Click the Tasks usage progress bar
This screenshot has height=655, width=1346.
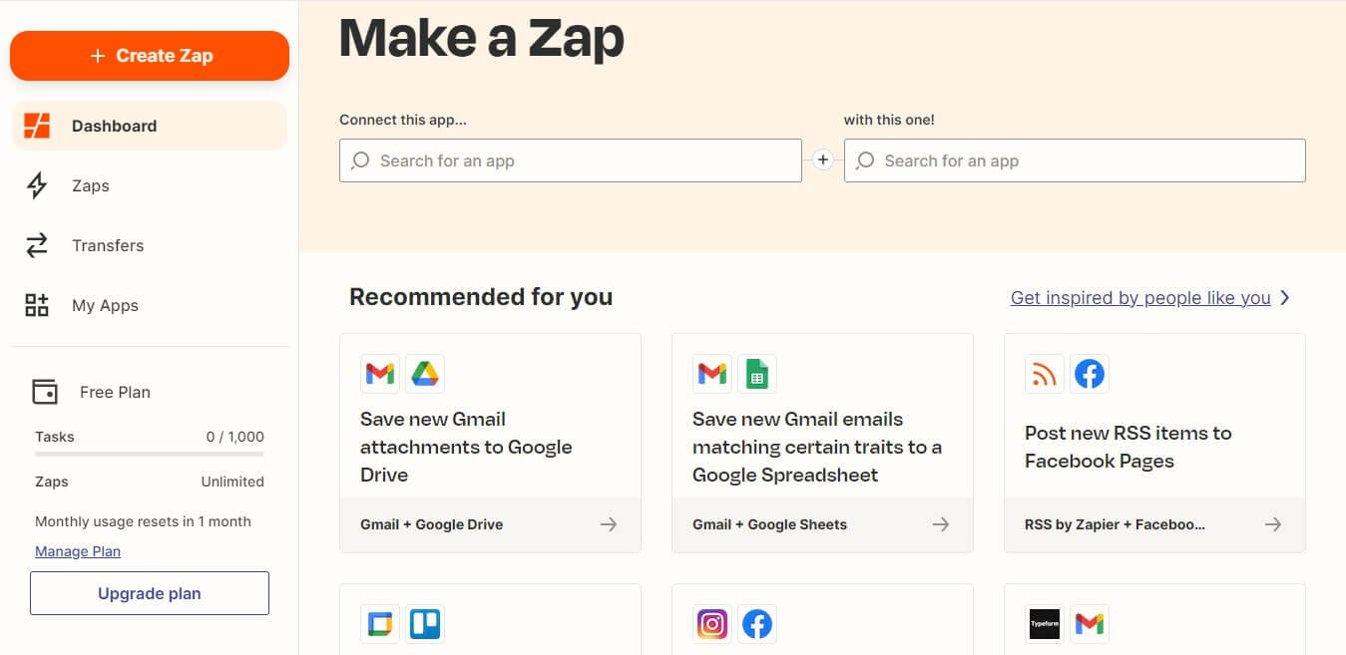[x=148, y=454]
